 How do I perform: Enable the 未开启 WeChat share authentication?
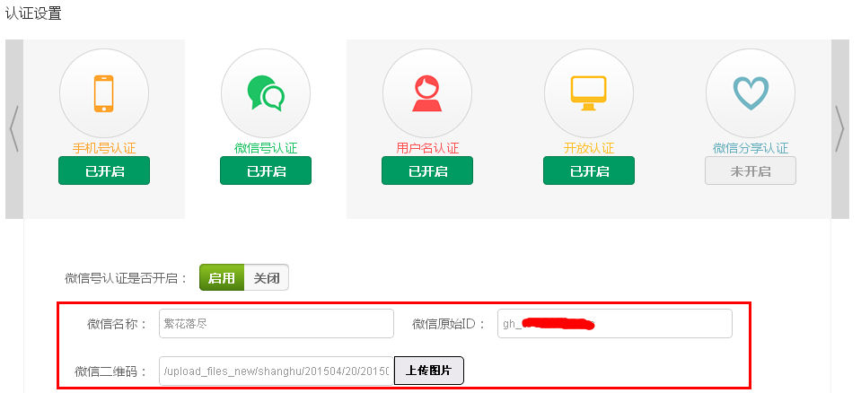point(751,170)
